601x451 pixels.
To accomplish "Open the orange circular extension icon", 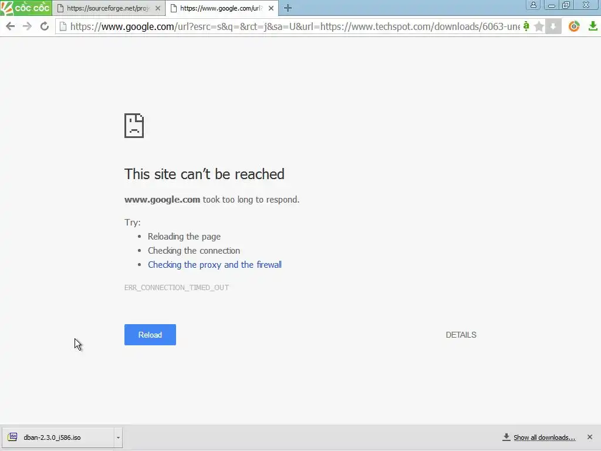I will [x=574, y=26].
